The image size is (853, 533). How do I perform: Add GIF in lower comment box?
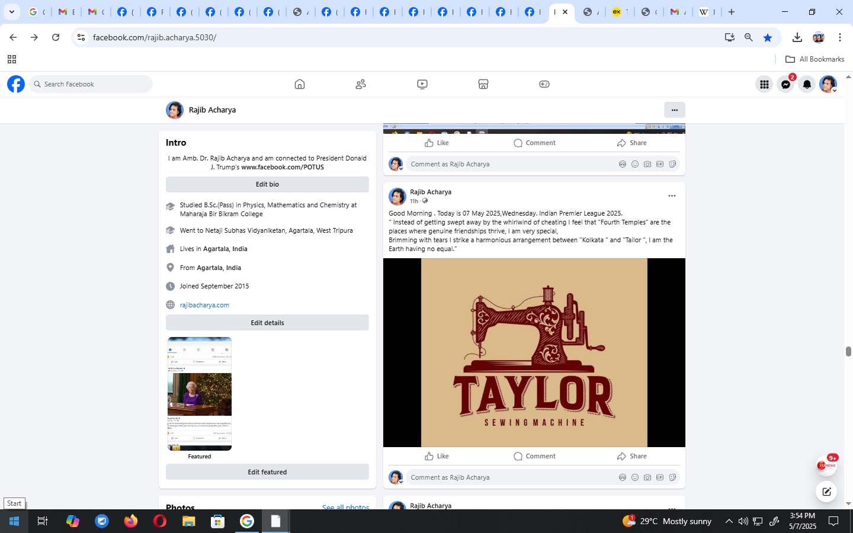(x=660, y=477)
